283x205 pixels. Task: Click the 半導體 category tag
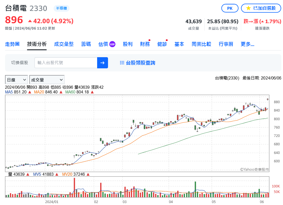(x=61, y=8)
